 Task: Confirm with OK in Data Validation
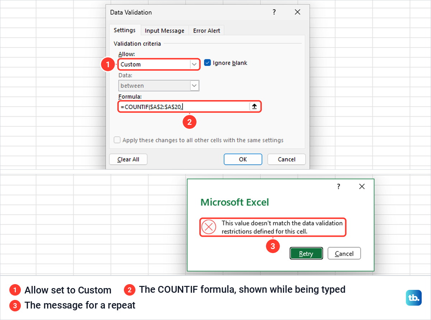tap(243, 159)
